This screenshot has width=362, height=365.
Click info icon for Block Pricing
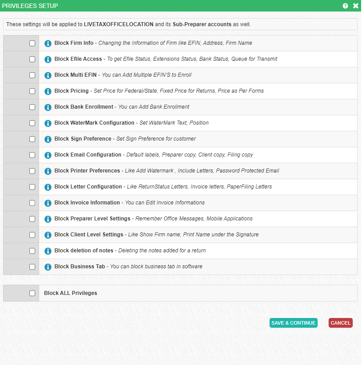[x=48, y=91]
